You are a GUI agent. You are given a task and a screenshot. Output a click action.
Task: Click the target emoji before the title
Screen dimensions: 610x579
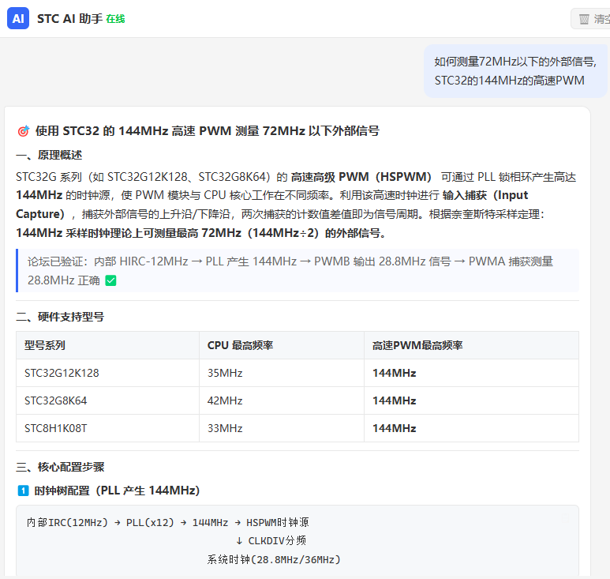tap(24, 131)
